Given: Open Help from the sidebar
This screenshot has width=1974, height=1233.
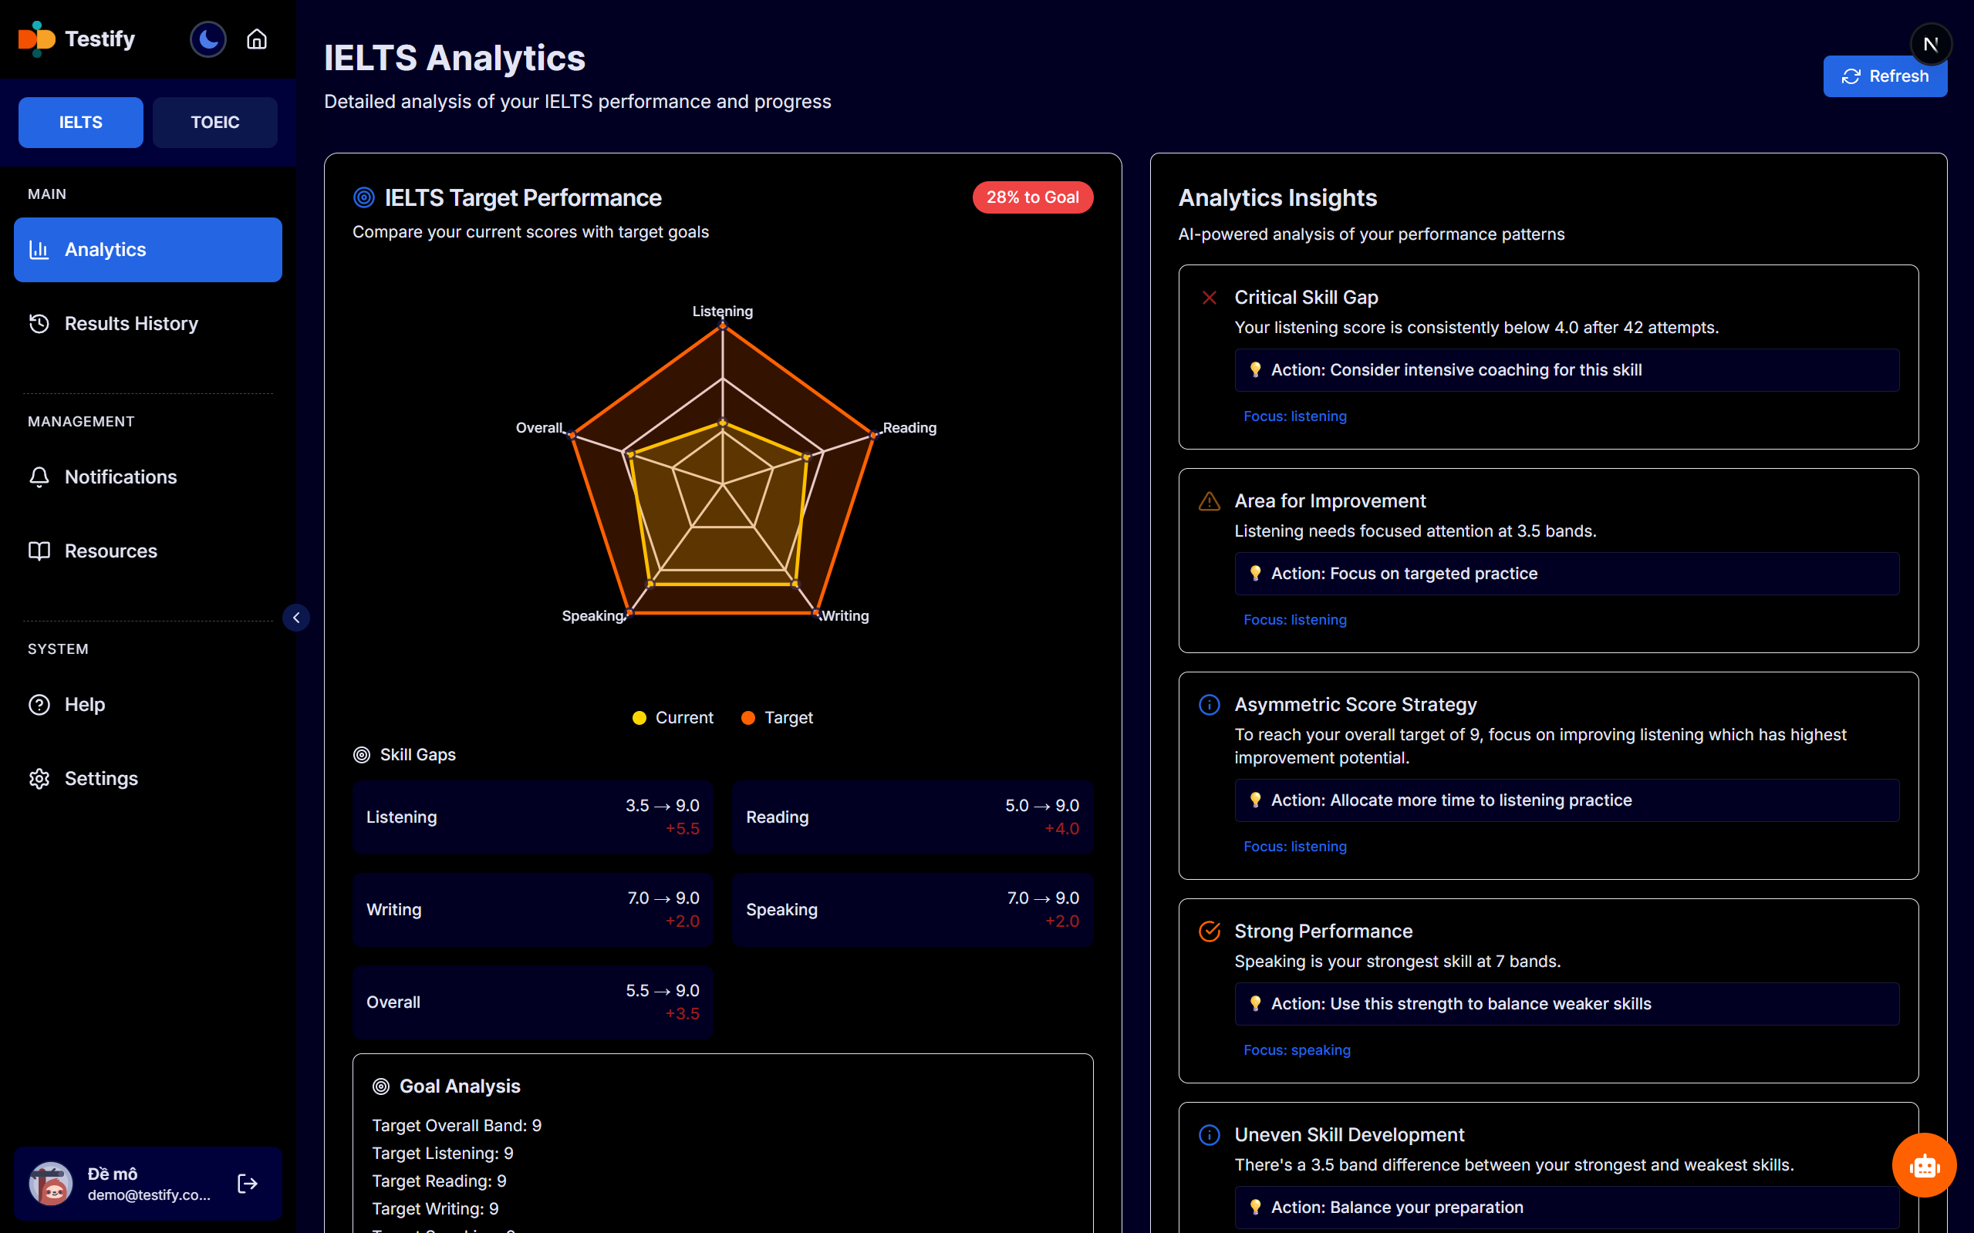Looking at the screenshot, I should pyautogui.click(x=84, y=705).
